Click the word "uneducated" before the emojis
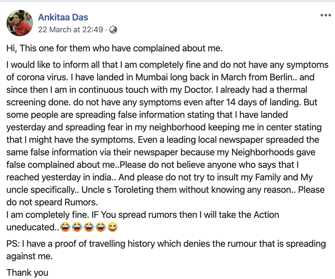 click(x=30, y=227)
